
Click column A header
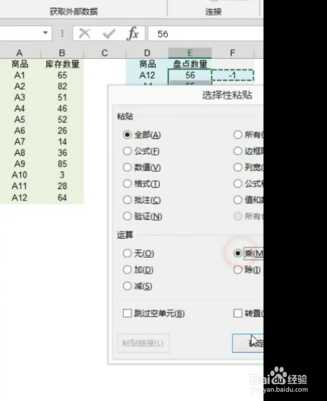pos(20,53)
